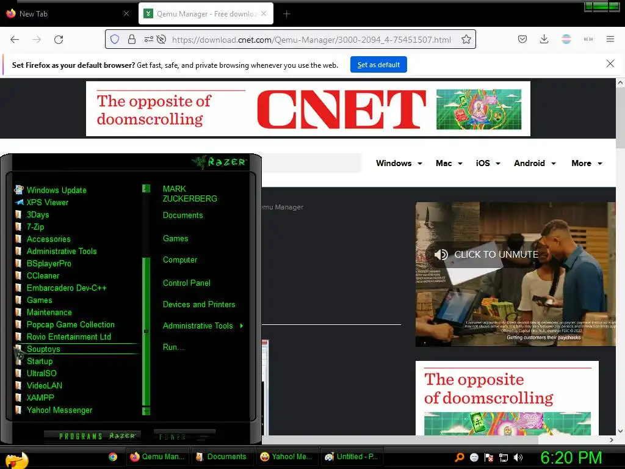Image resolution: width=625 pixels, height=469 pixels.
Task: Click the Power button in start menu
Action: click(184, 436)
